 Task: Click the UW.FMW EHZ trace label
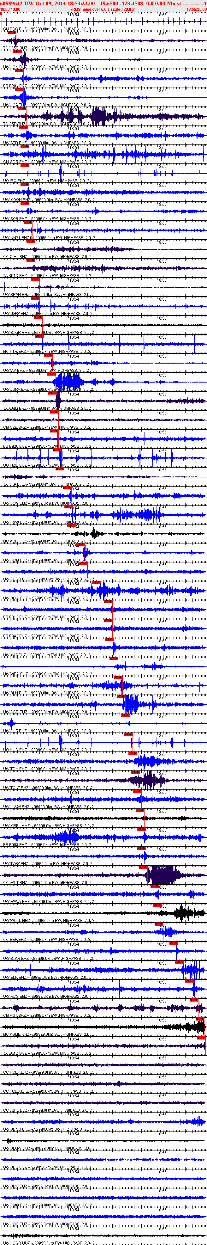point(47,522)
